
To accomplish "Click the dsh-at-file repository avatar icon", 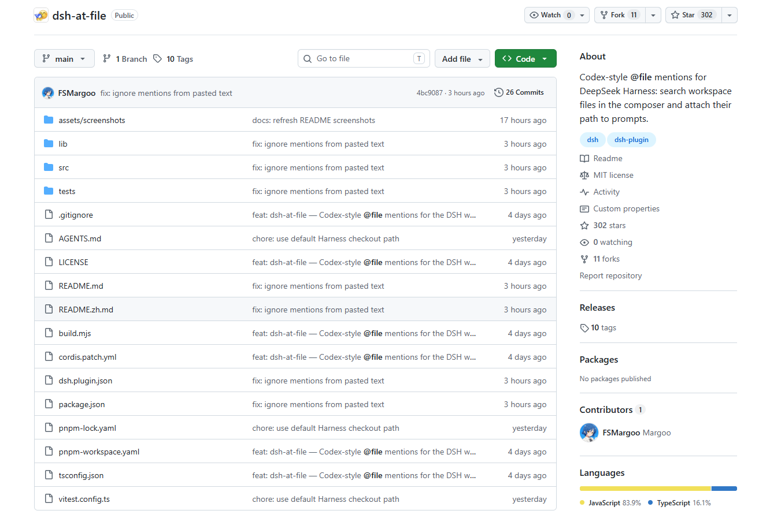I will [41, 16].
